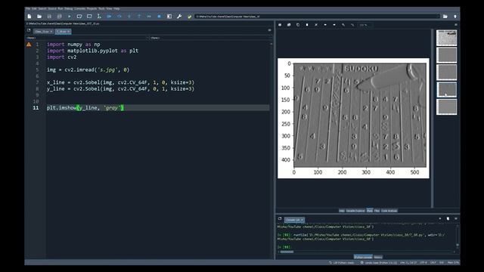Open the console pane options menu
This screenshot has height=272, width=484.
456,218
